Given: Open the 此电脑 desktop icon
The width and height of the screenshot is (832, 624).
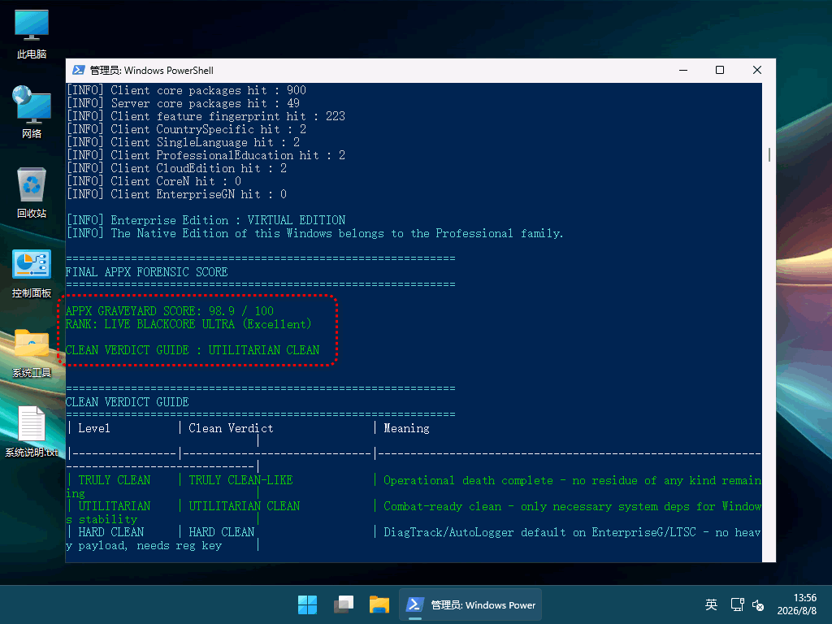Looking at the screenshot, I should click(x=32, y=33).
